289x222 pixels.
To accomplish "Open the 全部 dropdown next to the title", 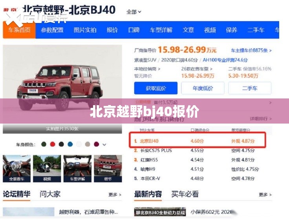I will pyautogui.click(x=134, y=12).
